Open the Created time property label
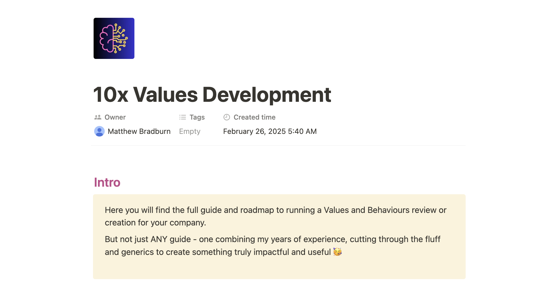The width and height of the screenshot is (540, 287). click(254, 117)
